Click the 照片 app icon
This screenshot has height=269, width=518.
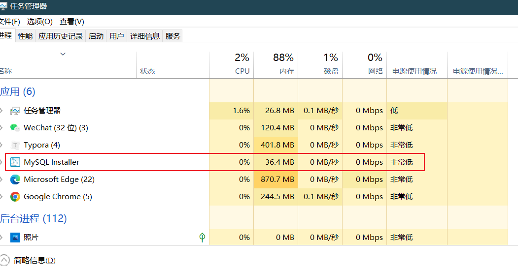tap(15, 238)
